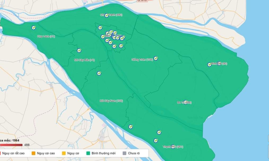This screenshot has height=161, width=269.
Task: Select the Mỏ Cày Bắc (74) district label
Action: pyautogui.click(x=84, y=60)
